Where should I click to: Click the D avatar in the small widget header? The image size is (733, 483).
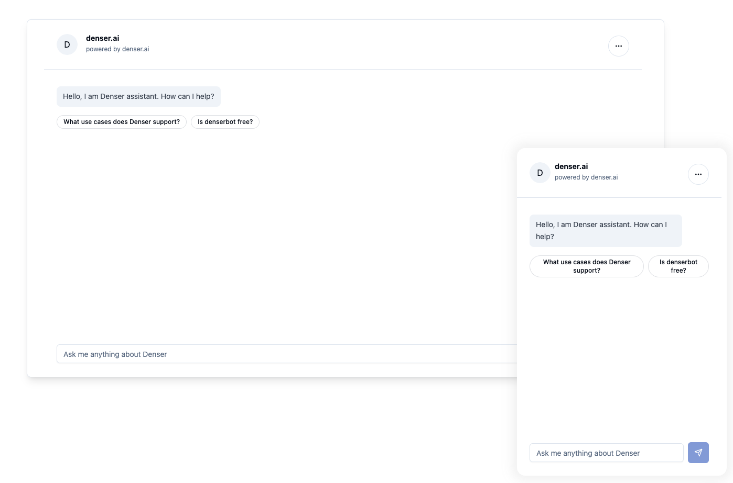pyautogui.click(x=540, y=173)
